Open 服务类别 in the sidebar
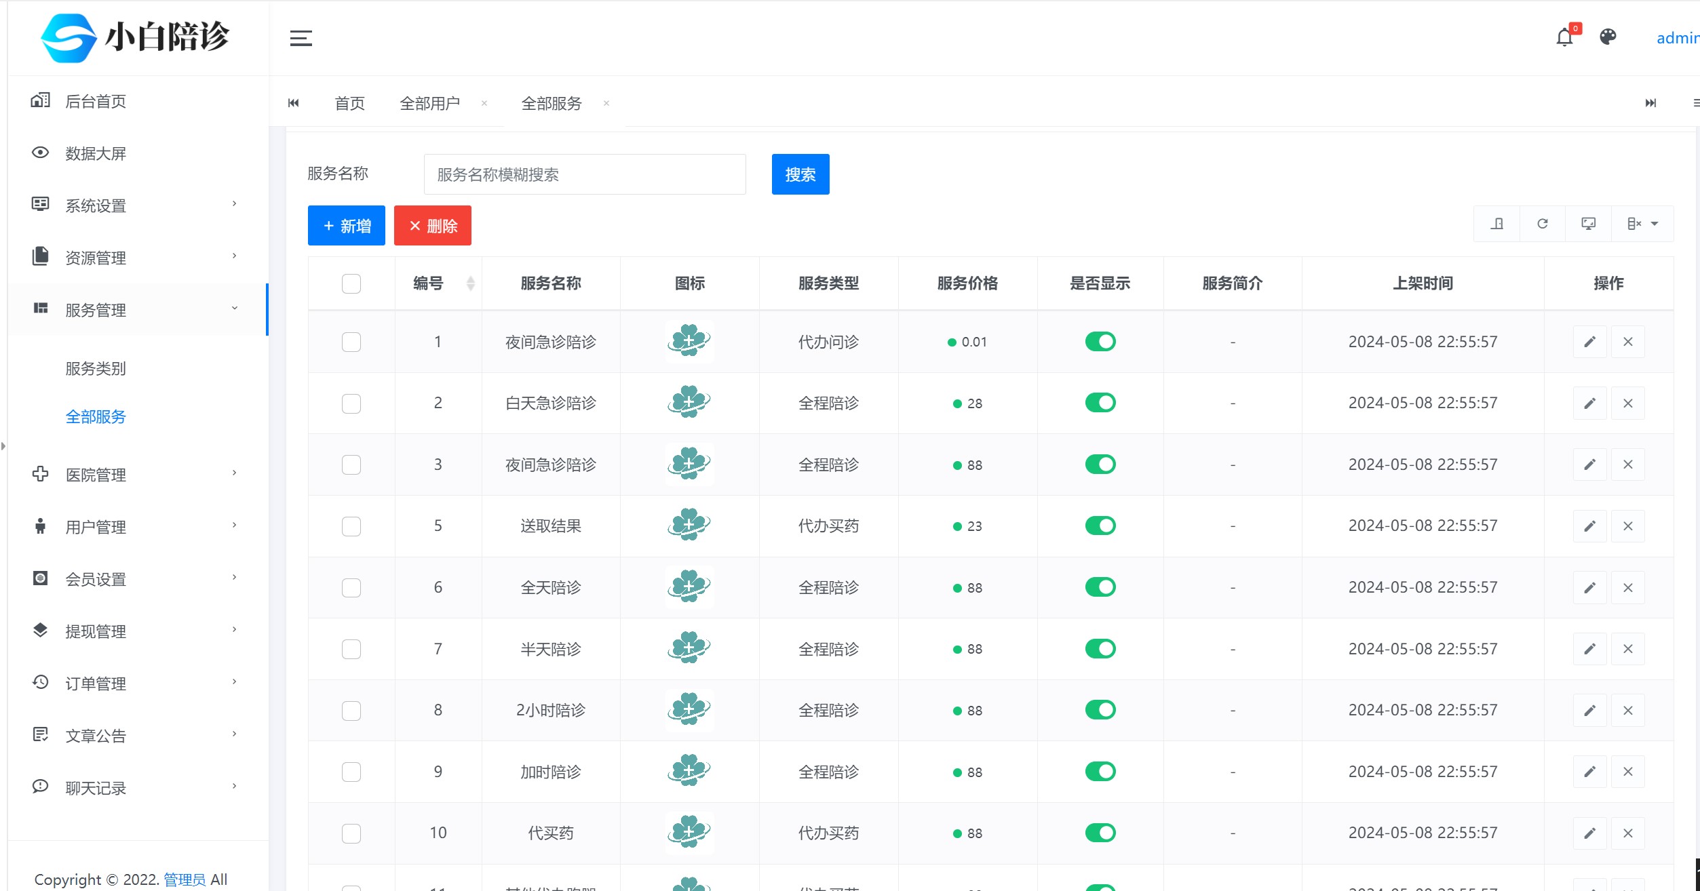Viewport: 1700px width, 891px height. tap(96, 368)
